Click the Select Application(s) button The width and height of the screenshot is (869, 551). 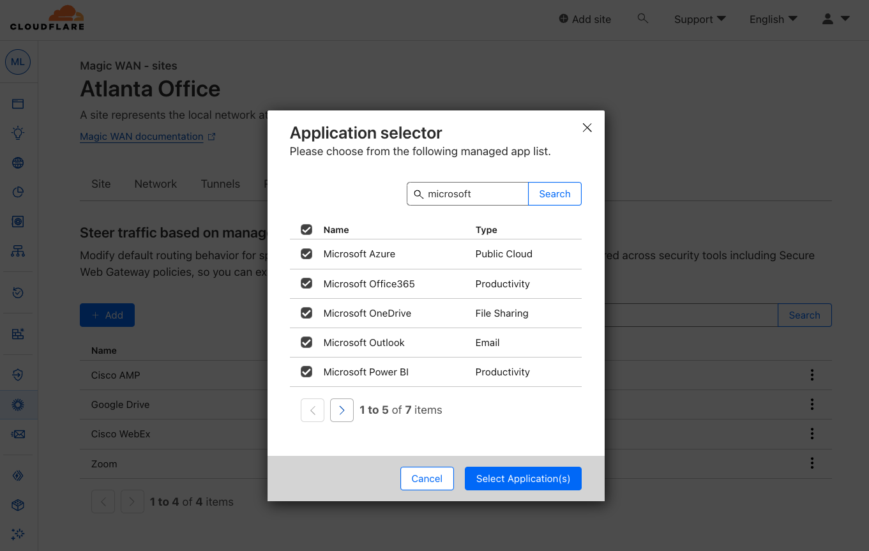point(523,478)
